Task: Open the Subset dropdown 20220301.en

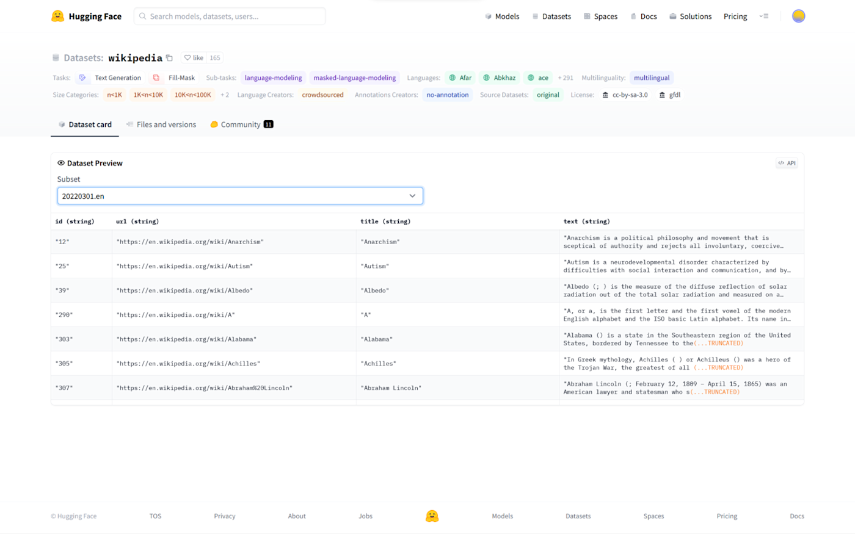Action: (x=240, y=196)
